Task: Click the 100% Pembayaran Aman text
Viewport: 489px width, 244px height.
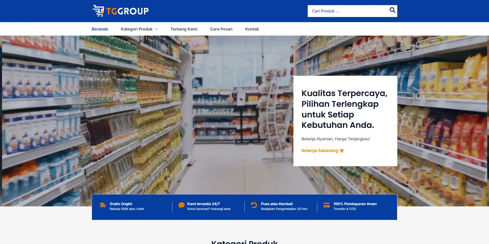Action: click(355, 204)
